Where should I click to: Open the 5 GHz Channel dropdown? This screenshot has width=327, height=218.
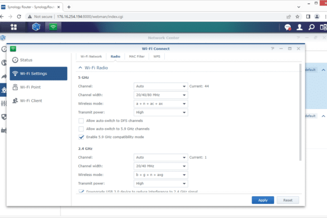pyautogui.click(x=161, y=87)
